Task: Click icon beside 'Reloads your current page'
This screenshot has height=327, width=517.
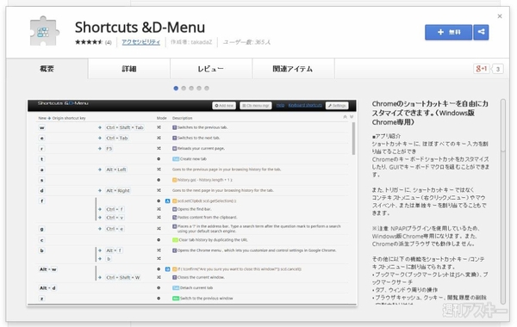Action: coord(174,149)
